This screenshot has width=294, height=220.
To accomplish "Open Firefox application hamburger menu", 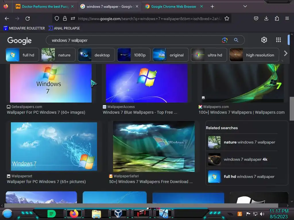I will pyautogui.click(x=287, y=18).
